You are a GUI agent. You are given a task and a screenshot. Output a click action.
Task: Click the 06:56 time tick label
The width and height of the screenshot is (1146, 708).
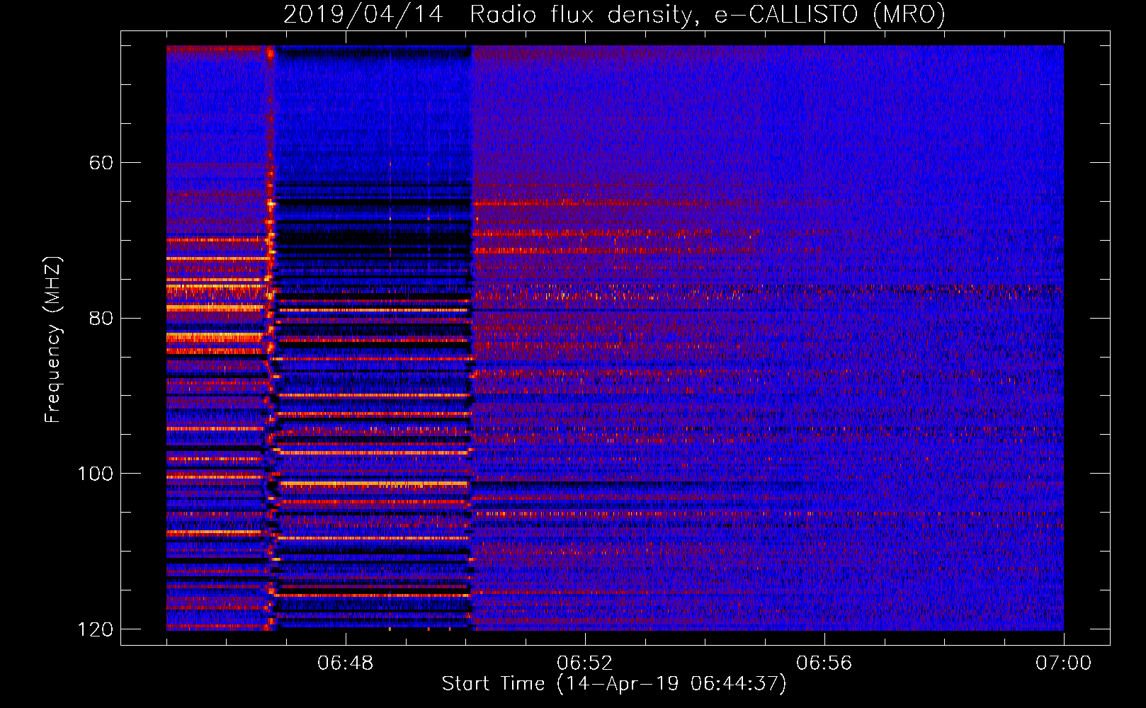(824, 663)
